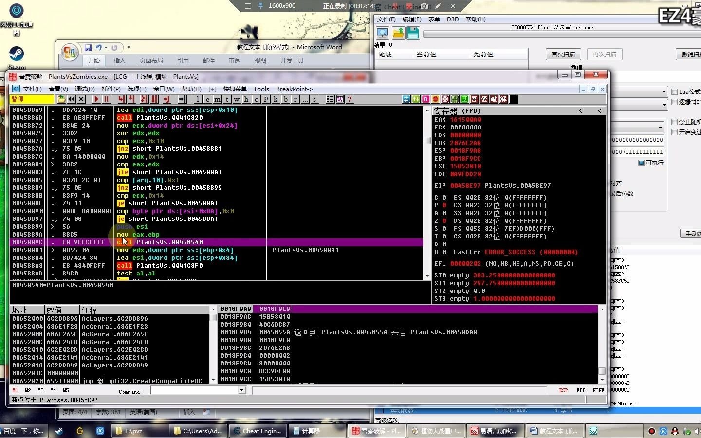The width and height of the screenshot is (701, 438).
Task: Open Word quick access toolbar customize arrow
Action: [x=129, y=48]
